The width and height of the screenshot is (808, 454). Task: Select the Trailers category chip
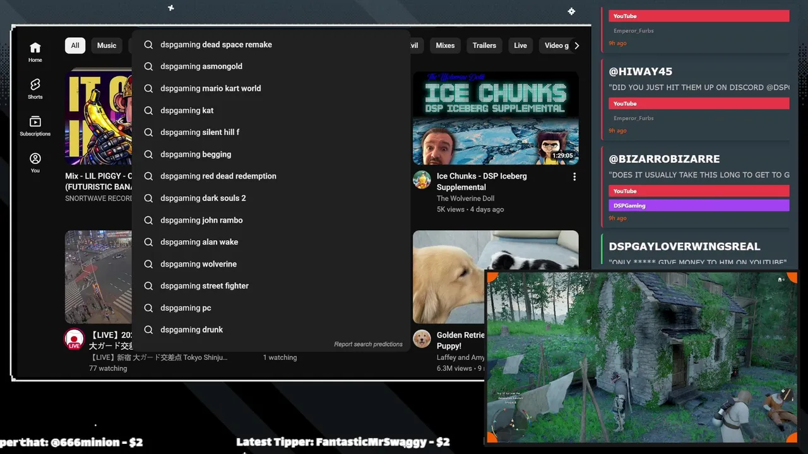(484, 45)
